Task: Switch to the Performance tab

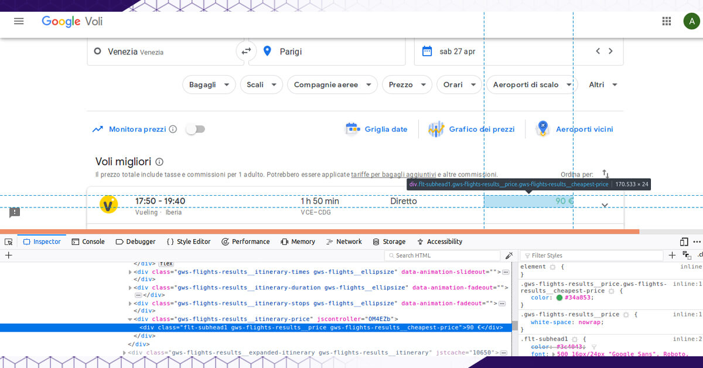Action: pyautogui.click(x=245, y=241)
